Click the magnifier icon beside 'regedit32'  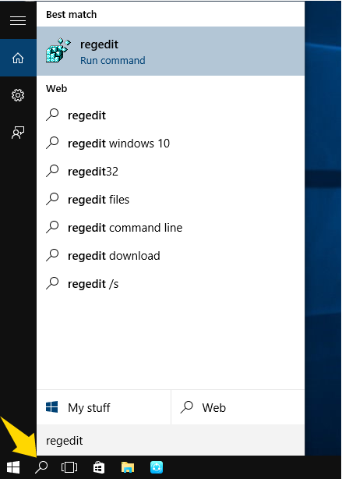pos(52,171)
